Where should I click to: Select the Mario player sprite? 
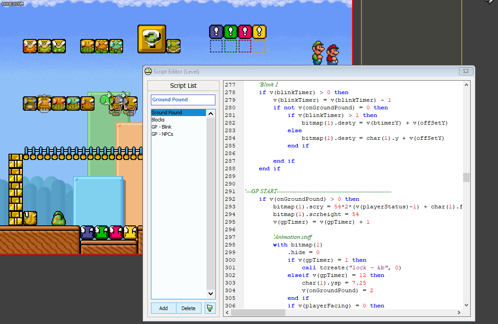[x=333, y=55]
